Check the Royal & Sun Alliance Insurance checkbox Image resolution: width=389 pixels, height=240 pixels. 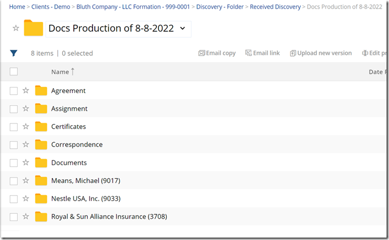point(13,217)
